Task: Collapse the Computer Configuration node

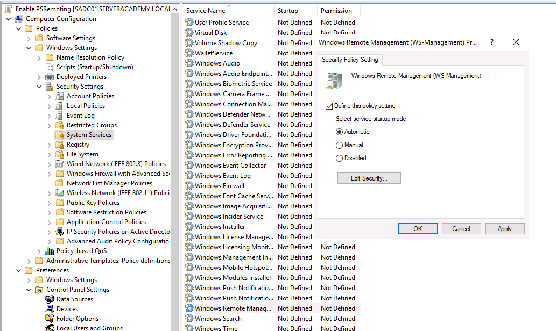Action: [9, 19]
